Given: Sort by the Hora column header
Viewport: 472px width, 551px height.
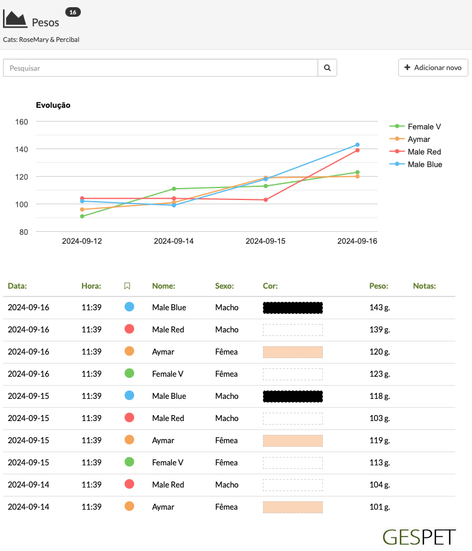Looking at the screenshot, I should click(x=92, y=286).
